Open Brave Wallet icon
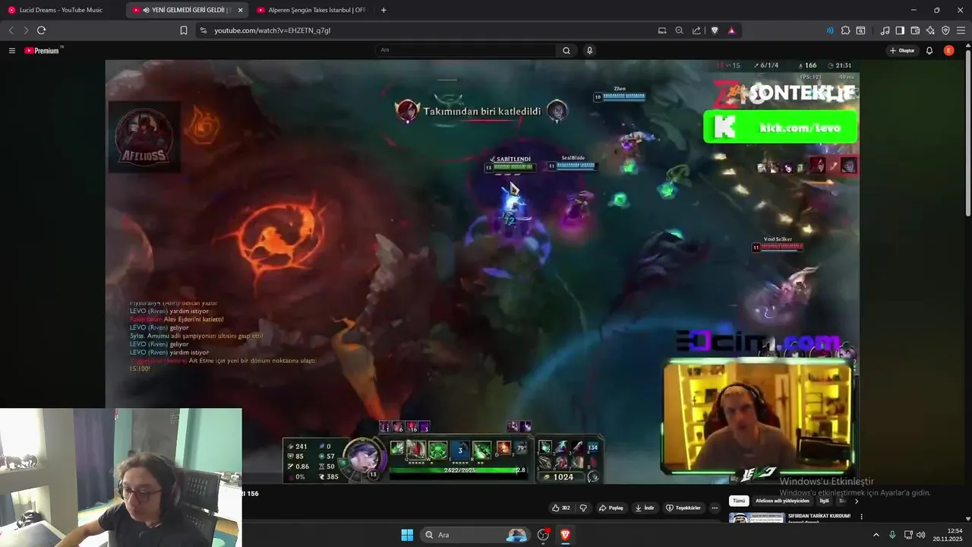 [915, 30]
